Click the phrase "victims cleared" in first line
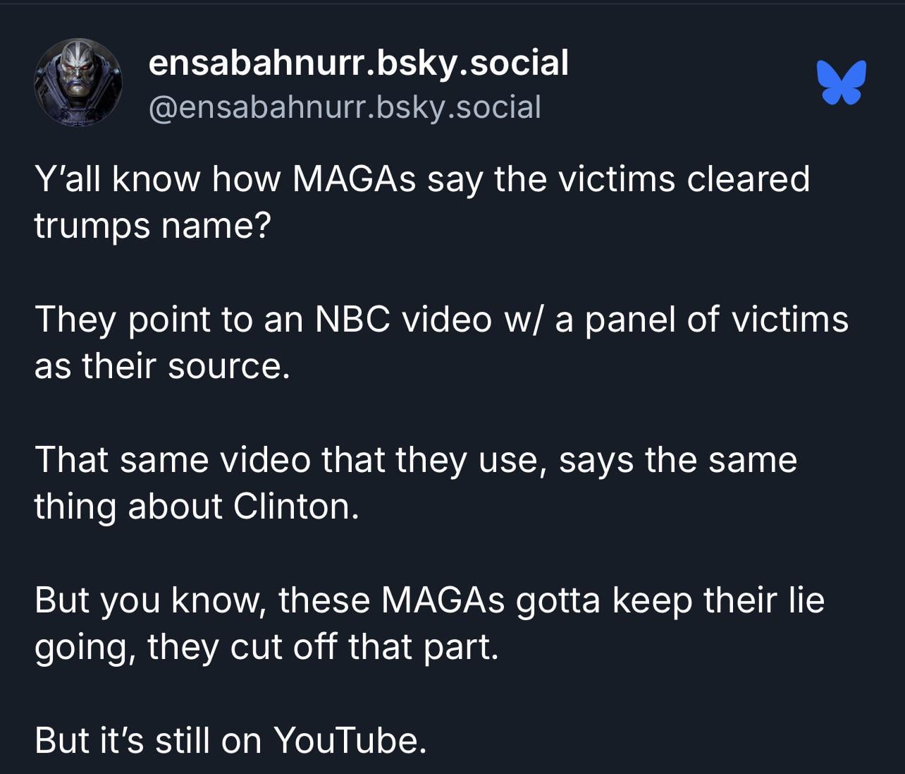 [x=684, y=179]
